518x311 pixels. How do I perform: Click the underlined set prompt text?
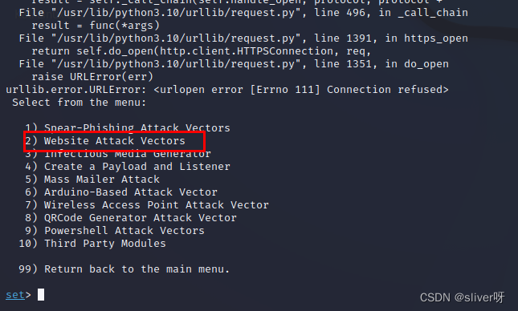click(x=15, y=295)
